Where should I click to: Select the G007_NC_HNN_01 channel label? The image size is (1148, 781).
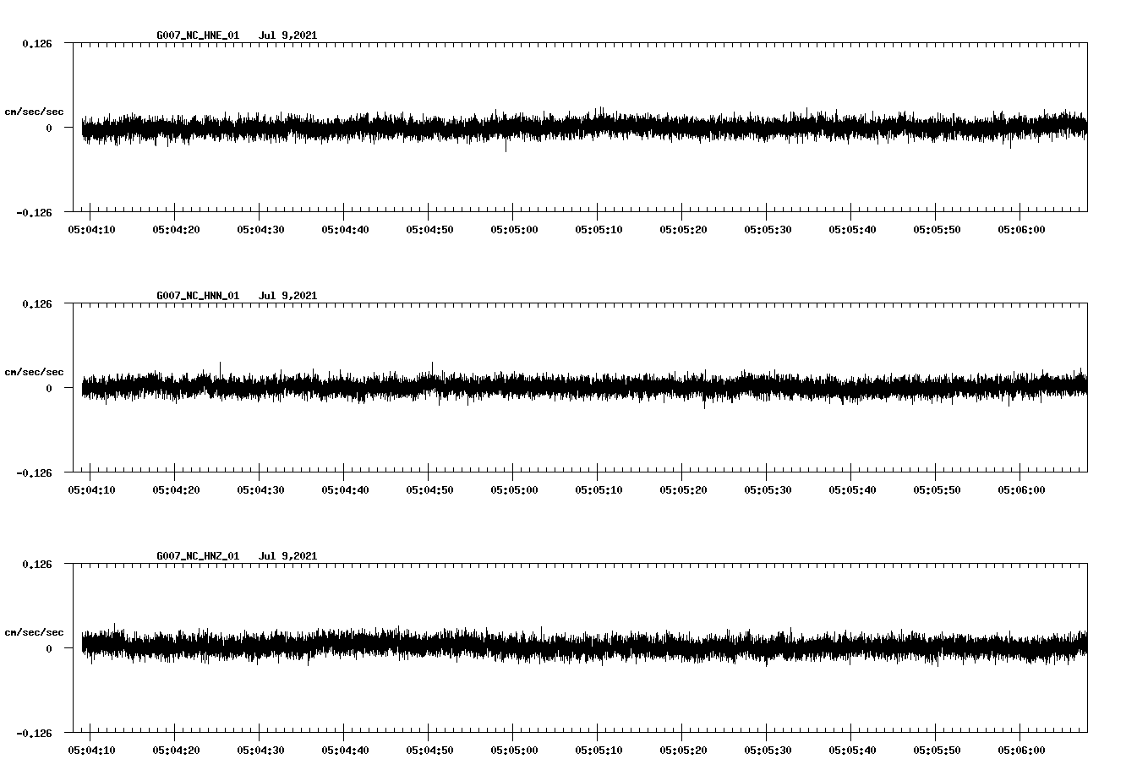point(196,296)
